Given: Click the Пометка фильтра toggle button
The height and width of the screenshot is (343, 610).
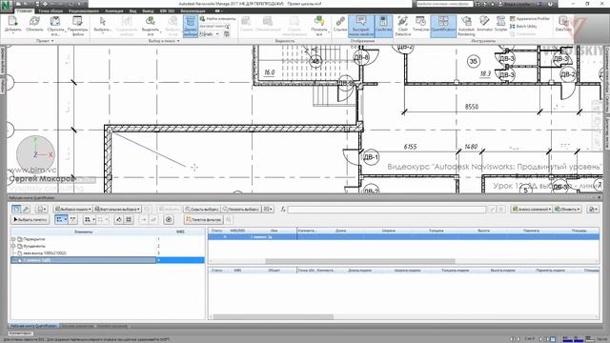Looking at the screenshot, I should [x=203, y=220].
